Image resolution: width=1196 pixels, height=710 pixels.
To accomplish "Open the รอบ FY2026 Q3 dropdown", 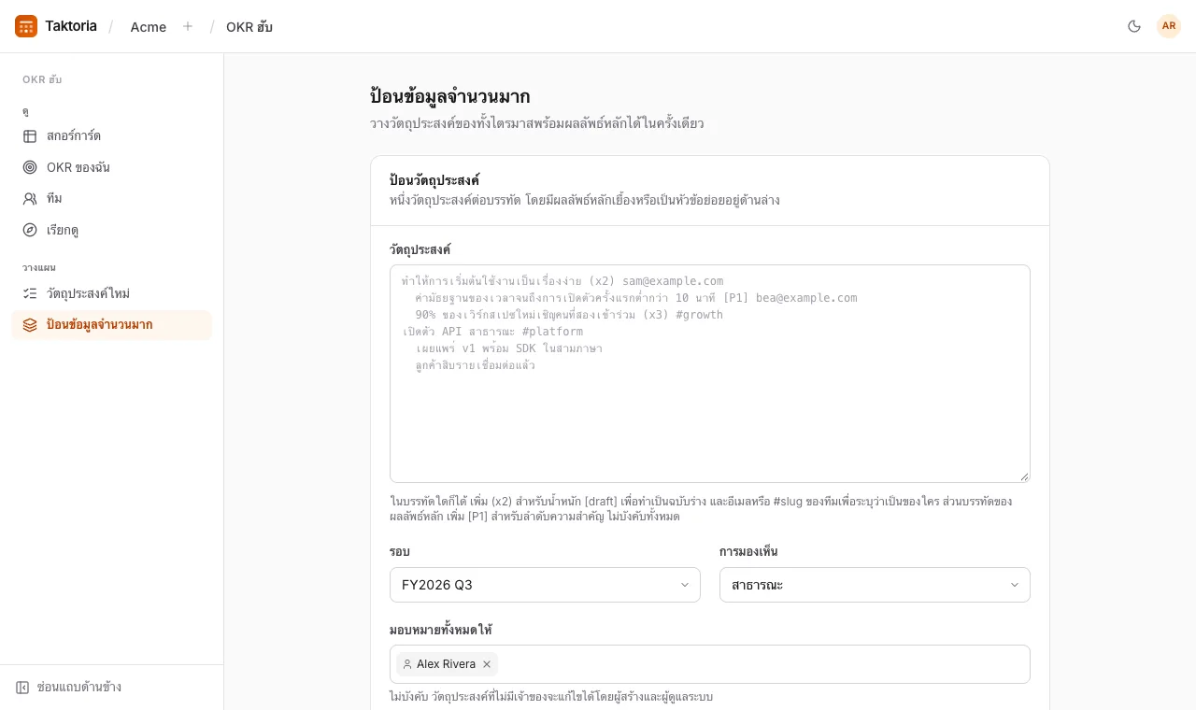I will tap(545, 585).
